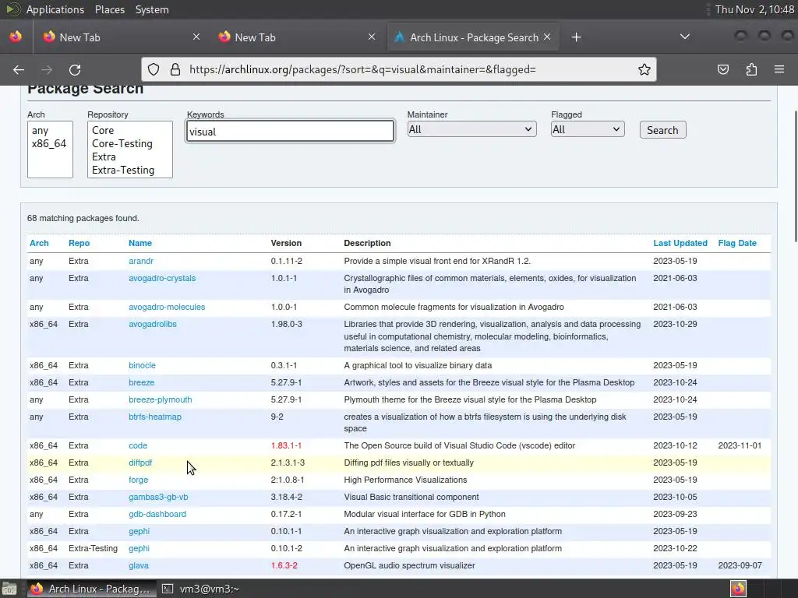Select 'Core-Testing' in Repository list
This screenshot has width=798, height=598.
122,144
